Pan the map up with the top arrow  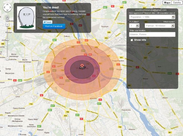click(x=7, y=5)
